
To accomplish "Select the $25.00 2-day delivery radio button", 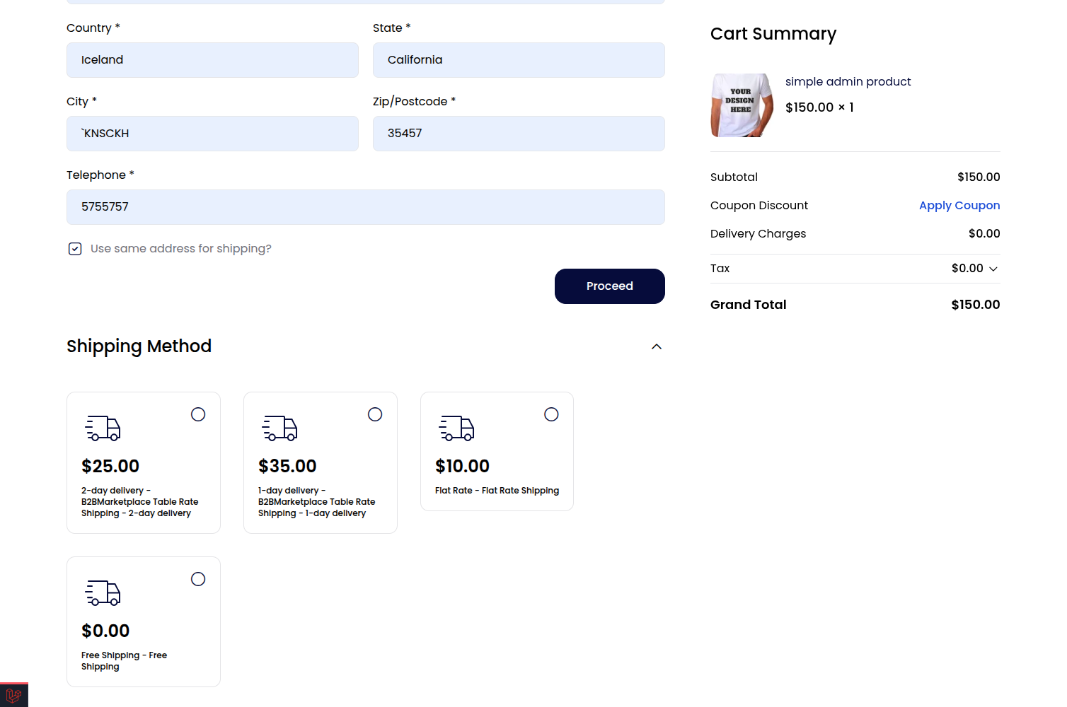I will tap(198, 414).
